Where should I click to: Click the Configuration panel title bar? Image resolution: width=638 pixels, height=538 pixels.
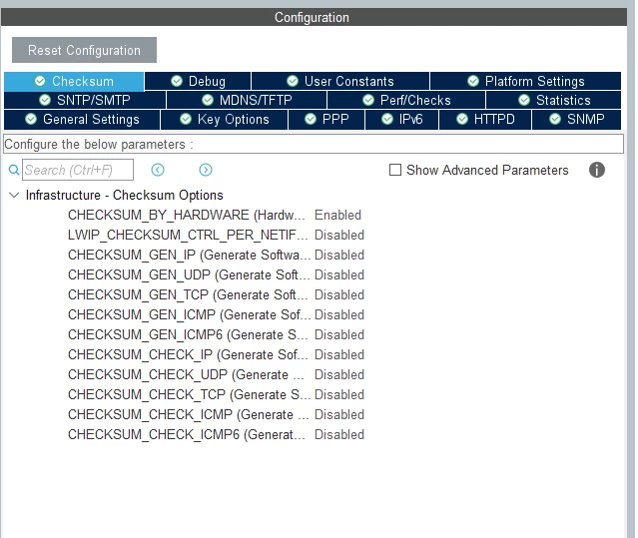(314, 17)
